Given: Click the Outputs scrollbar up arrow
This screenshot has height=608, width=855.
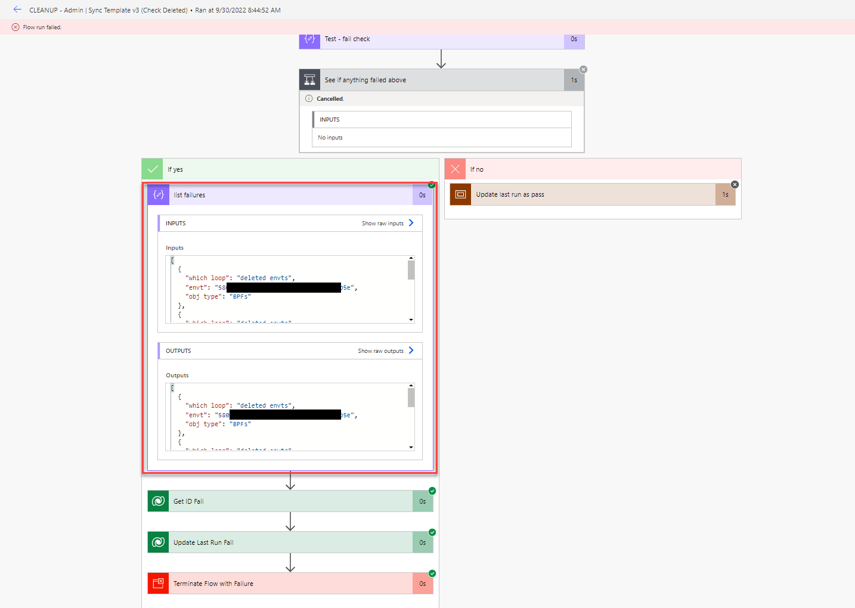Looking at the screenshot, I should pos(411,386).
